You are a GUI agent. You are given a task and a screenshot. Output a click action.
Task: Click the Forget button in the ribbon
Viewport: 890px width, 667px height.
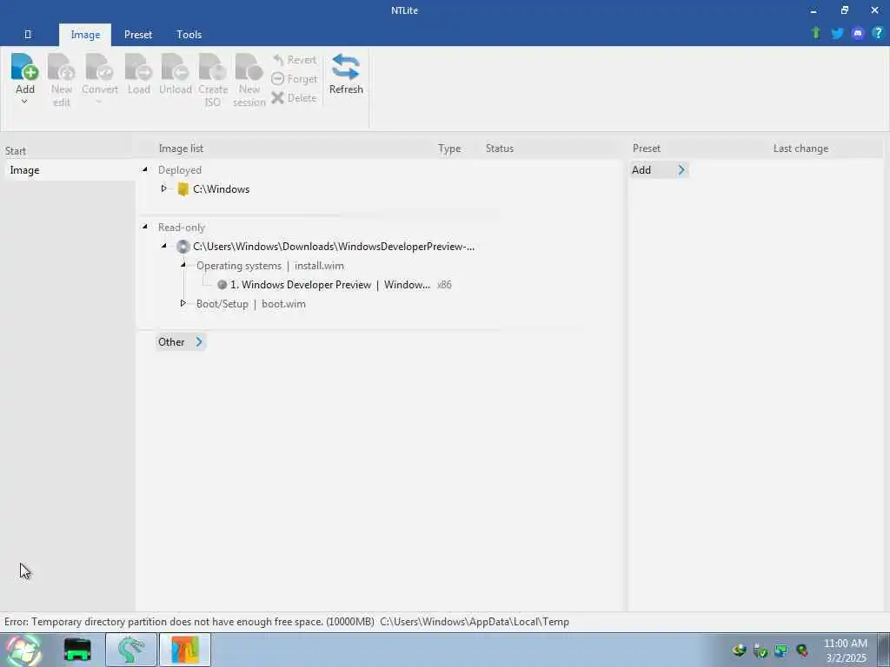pyautogui.click(x=294, y=79)
